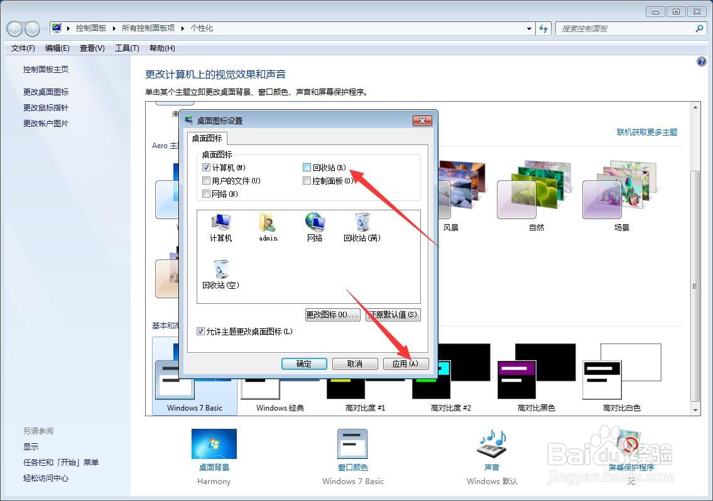Select the 回收站(空) icon
This screenshot has width=713, height=501.
click(220, 274)
